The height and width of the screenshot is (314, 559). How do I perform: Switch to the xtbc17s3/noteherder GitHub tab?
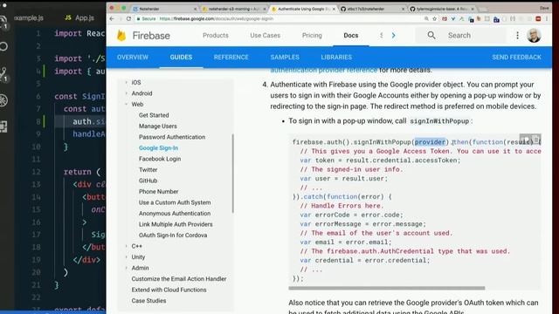coord(373,9)
